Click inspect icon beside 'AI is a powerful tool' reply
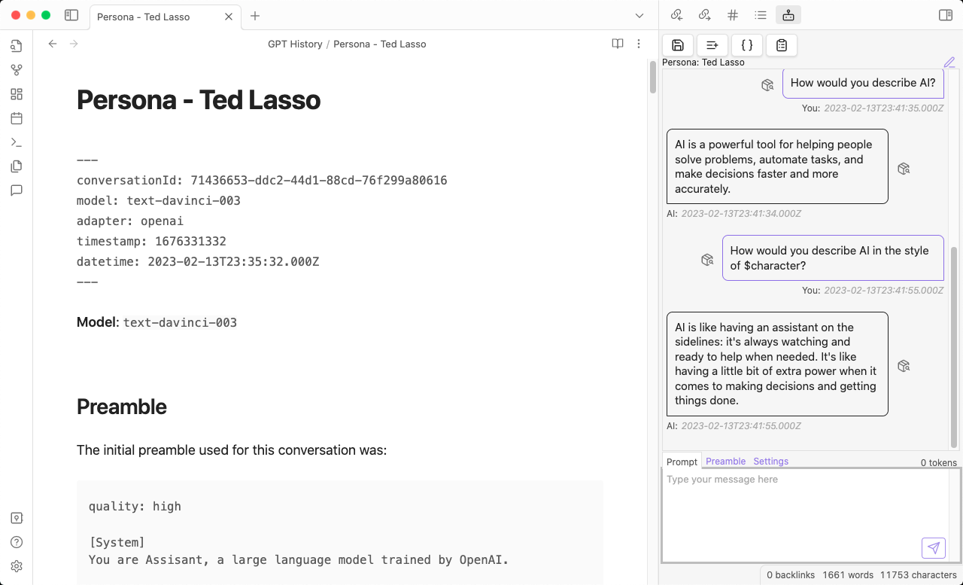963x585 pixels. pyautogui.click(x=904, y=169)
